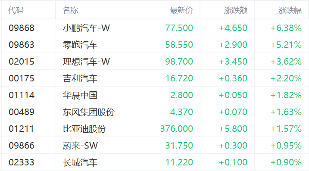Select stock code 02333
The image size is (309, 171).
[22, 162]
